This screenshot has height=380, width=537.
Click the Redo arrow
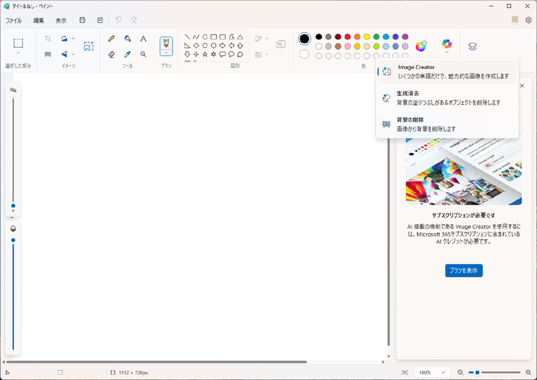[134, 20]
